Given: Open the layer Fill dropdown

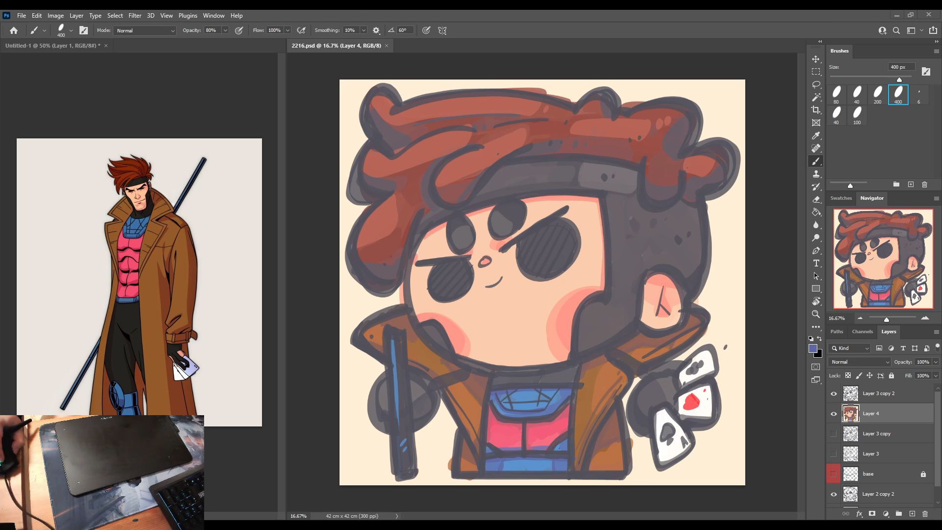Looking at the screenshot, I should pos(936,376).
